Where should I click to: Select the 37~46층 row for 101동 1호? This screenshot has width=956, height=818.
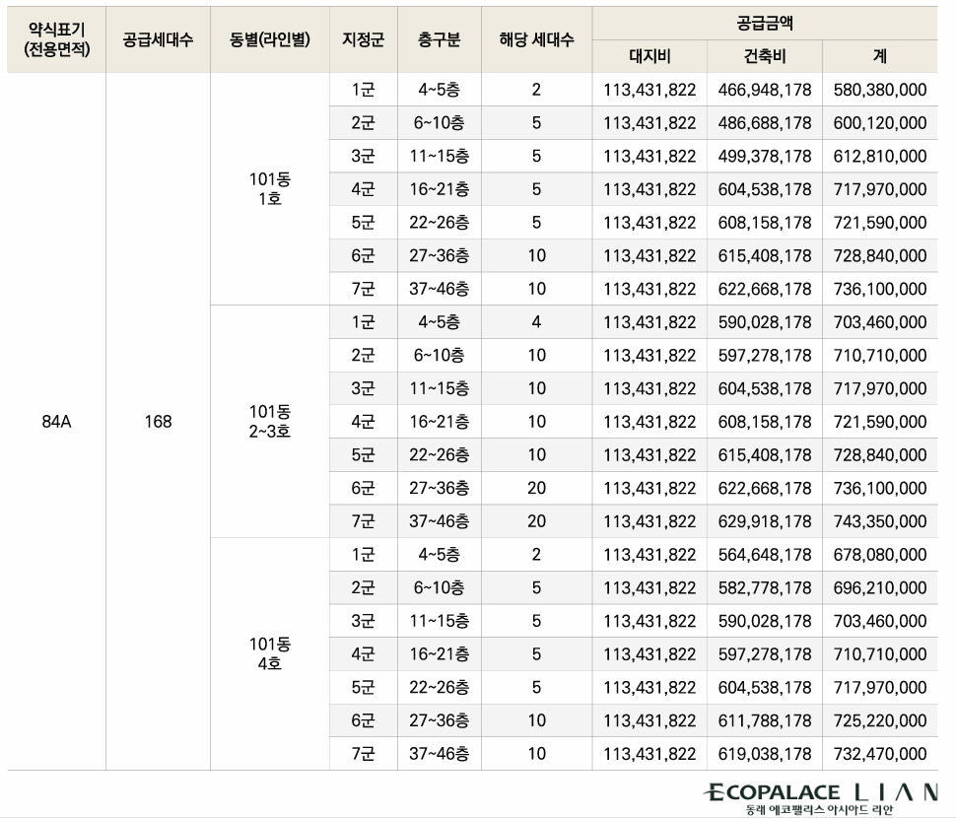438,289
